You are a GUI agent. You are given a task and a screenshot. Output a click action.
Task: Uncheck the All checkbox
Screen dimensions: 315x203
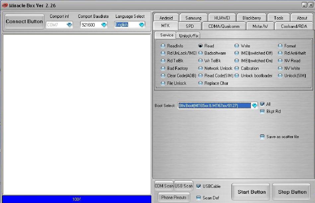pos(262,104)
